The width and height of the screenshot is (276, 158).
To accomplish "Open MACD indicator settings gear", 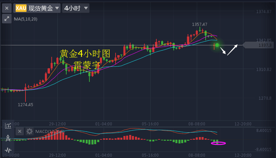I will pos(30,131).
